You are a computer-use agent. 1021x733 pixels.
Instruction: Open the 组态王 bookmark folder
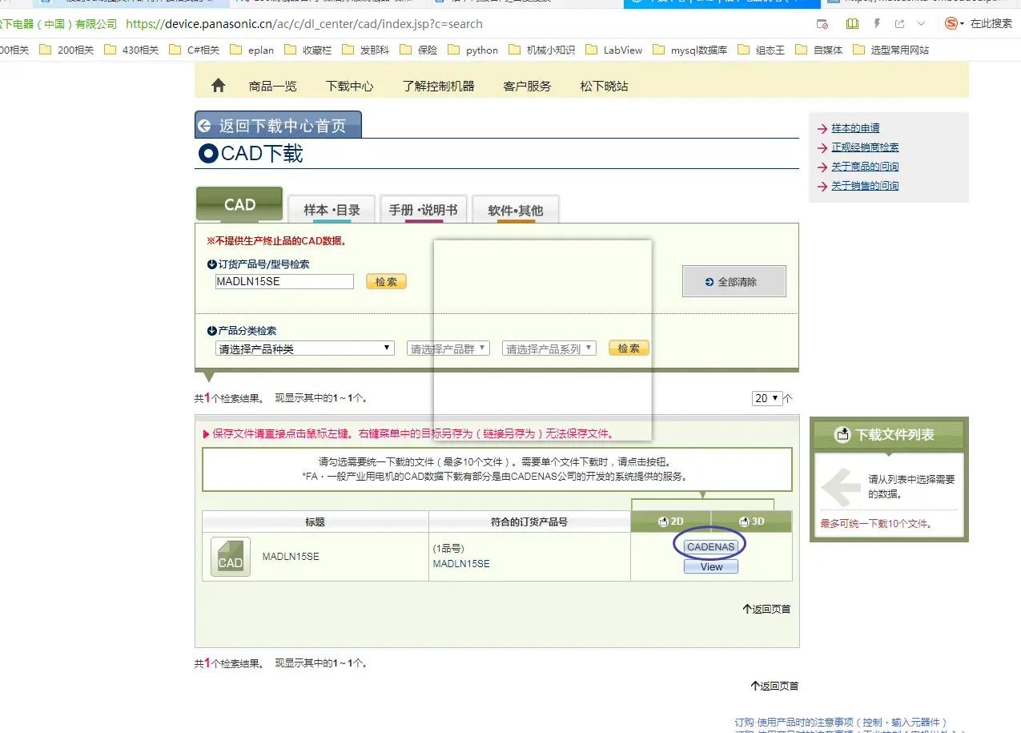point(761,50)
